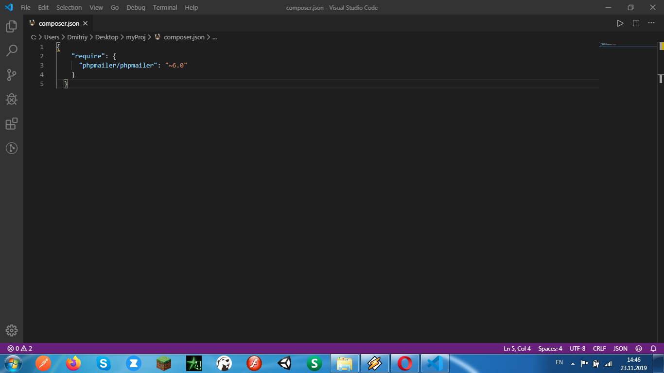Open the File menu

click(26, 7)
